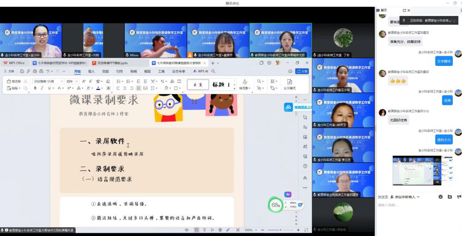The height and width of the screenshot is (236, 462).
Task: Open the help question mark icon in sidebar
Action: click(x=305, y=166)
